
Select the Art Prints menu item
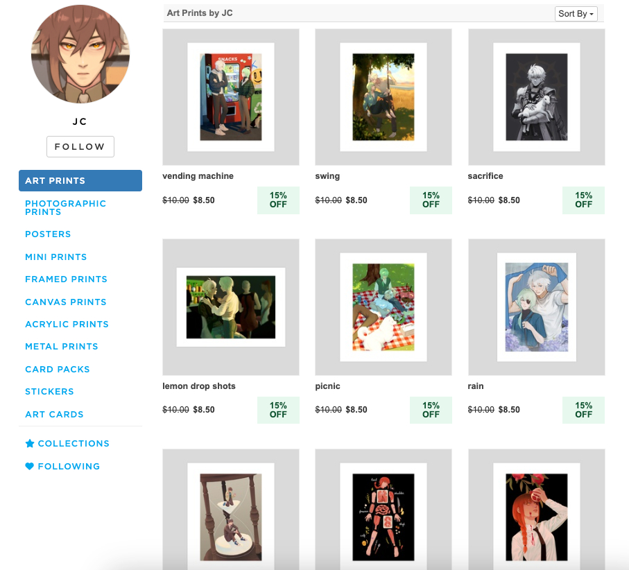80,180
